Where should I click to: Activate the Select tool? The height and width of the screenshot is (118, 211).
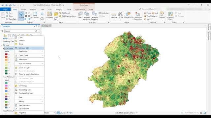tap(80, 16)
